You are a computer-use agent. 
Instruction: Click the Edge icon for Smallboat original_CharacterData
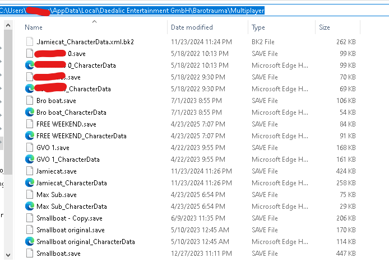pyautogui.click(x=30, y=241)
